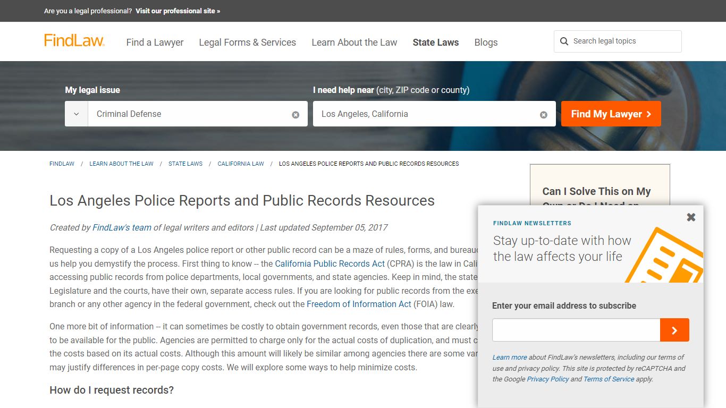Click Find My Lawyer button

(x=611, y=114)
